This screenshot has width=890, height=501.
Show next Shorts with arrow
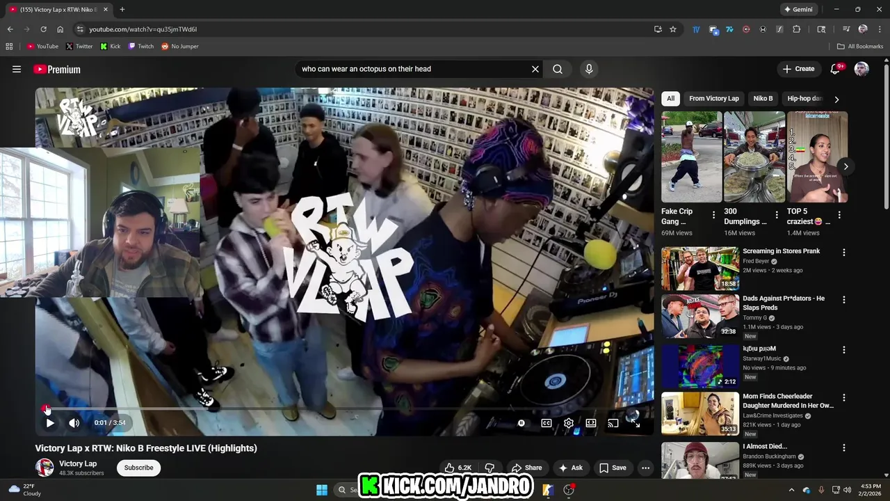845,166
